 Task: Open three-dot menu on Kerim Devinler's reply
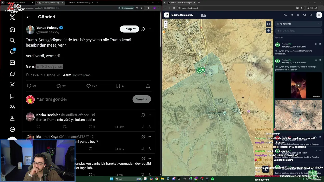tap(149, 115)
